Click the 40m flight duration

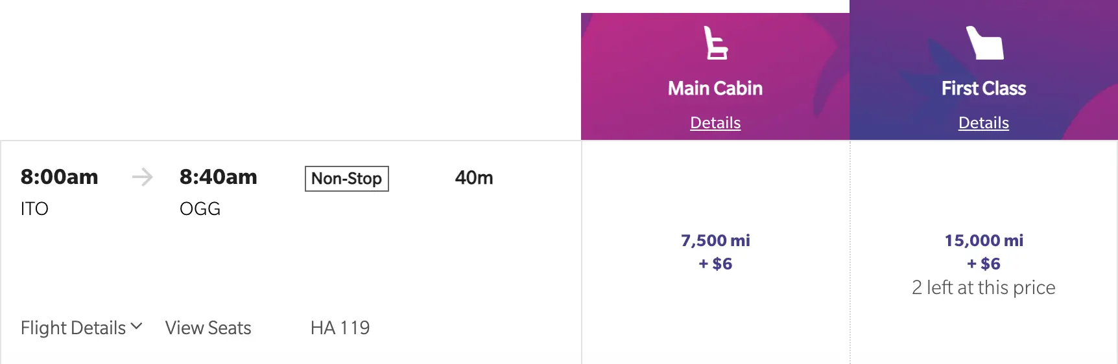pyautogui.click(x=474, y=177)
